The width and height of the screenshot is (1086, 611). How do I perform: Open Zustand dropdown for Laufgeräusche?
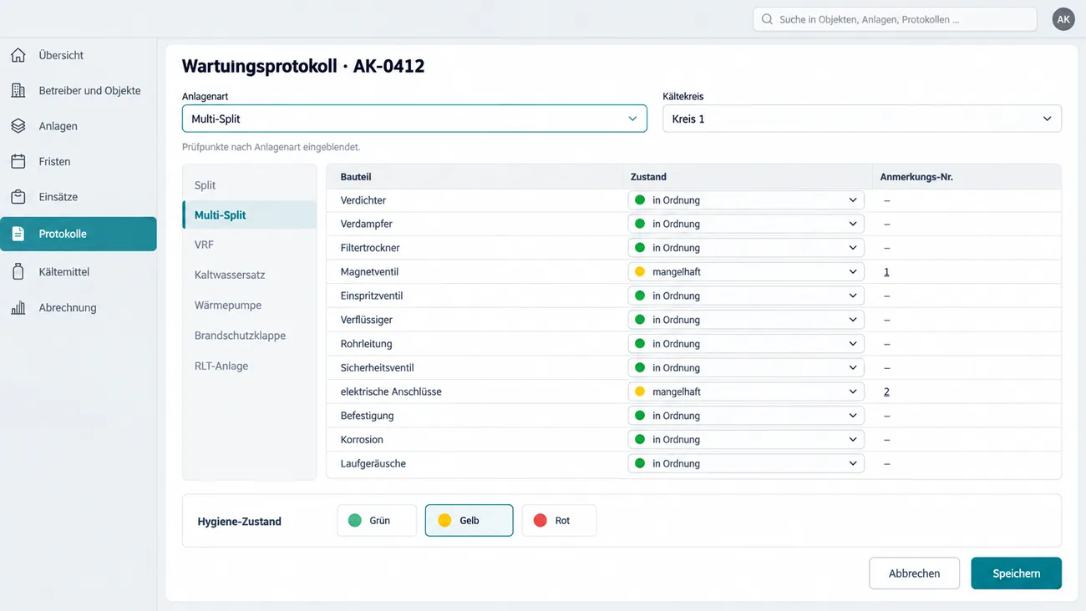pos(746,463)
